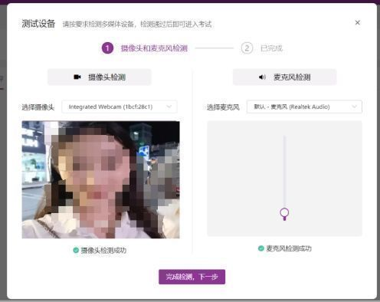380x302 pixels.
Task: Click the 摄像头检测 header button
Action: 100,77
